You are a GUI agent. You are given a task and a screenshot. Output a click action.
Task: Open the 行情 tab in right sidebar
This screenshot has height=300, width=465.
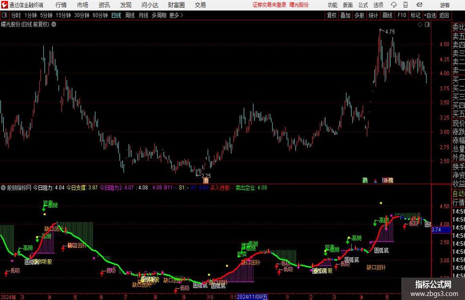(459, 202)
